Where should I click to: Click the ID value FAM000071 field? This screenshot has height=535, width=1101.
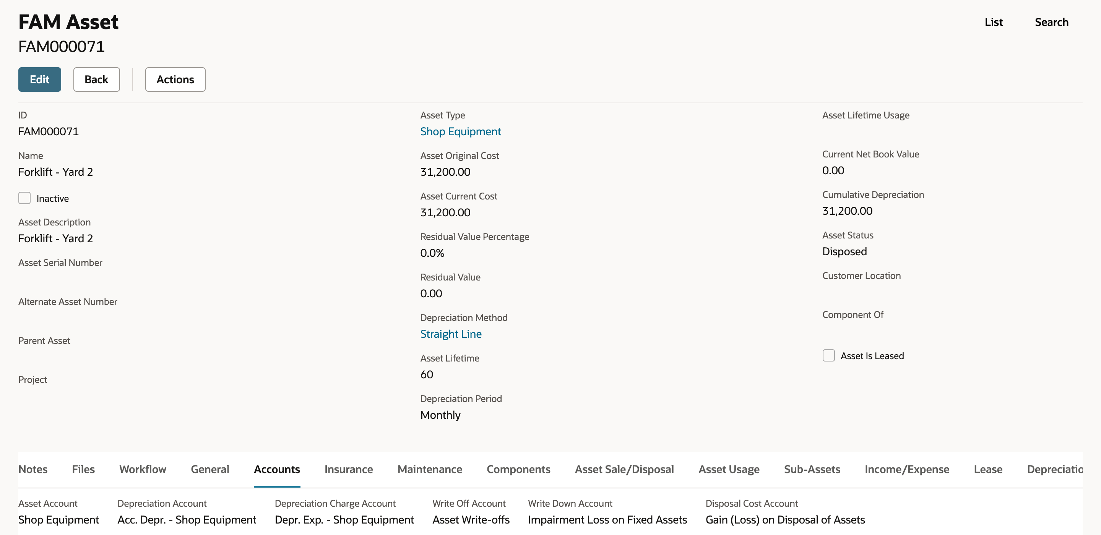coord(48,131)
